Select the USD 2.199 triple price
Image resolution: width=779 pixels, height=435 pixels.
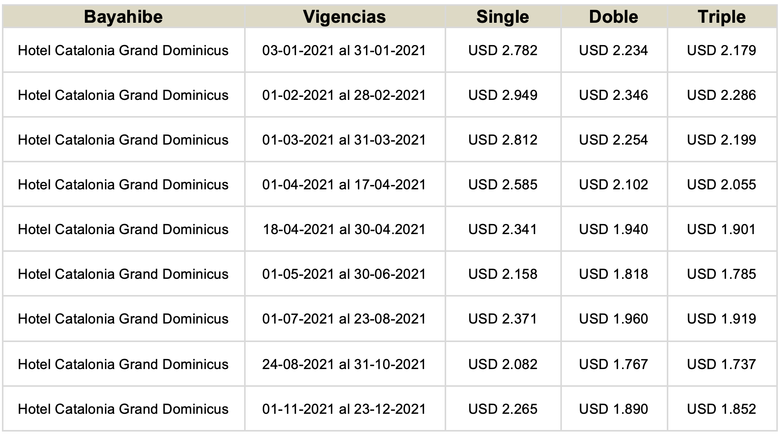[x=722, y=140]
